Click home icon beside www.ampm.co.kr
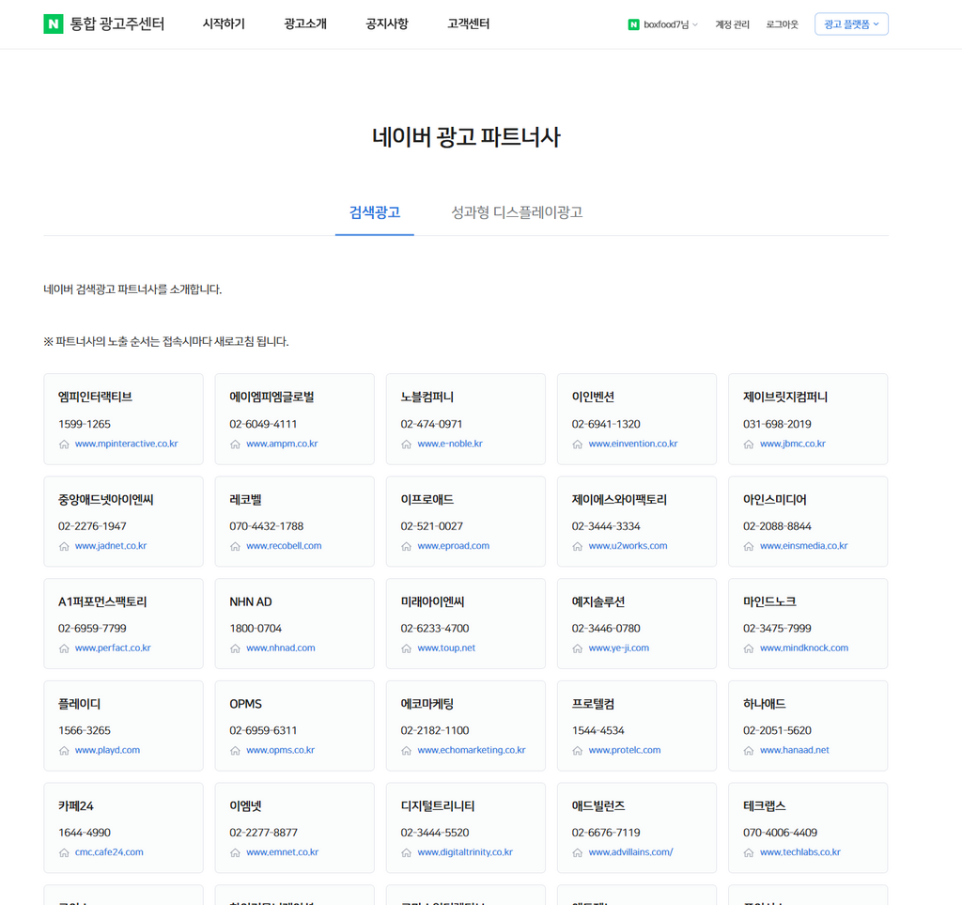The width and height of the screenshot is (962, 905). 235,445
